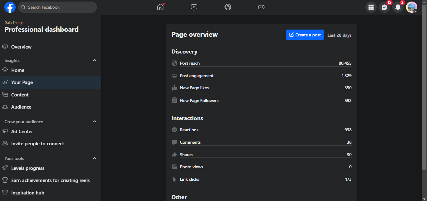
Task: Open Levels progress tool
Action: (28, 168)
